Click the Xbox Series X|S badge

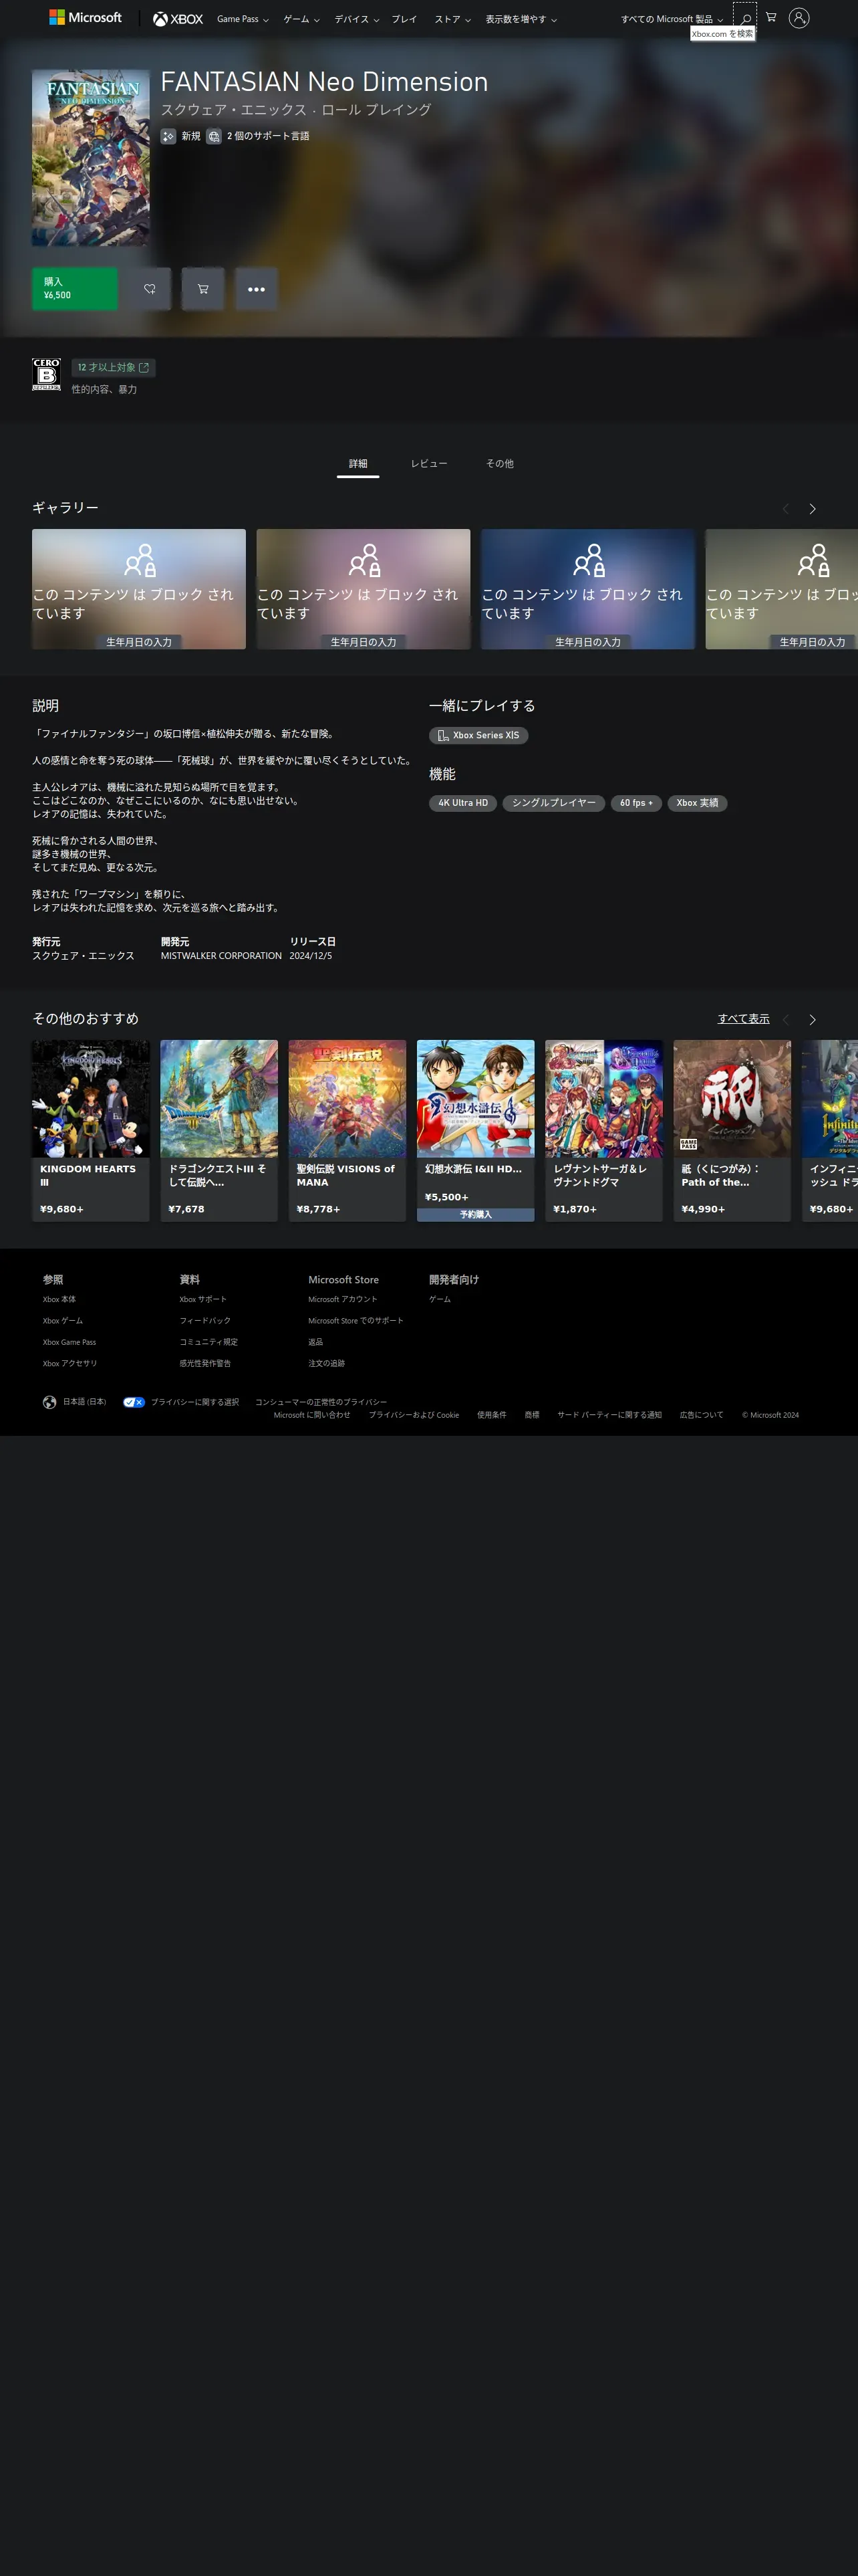(478, 735)
